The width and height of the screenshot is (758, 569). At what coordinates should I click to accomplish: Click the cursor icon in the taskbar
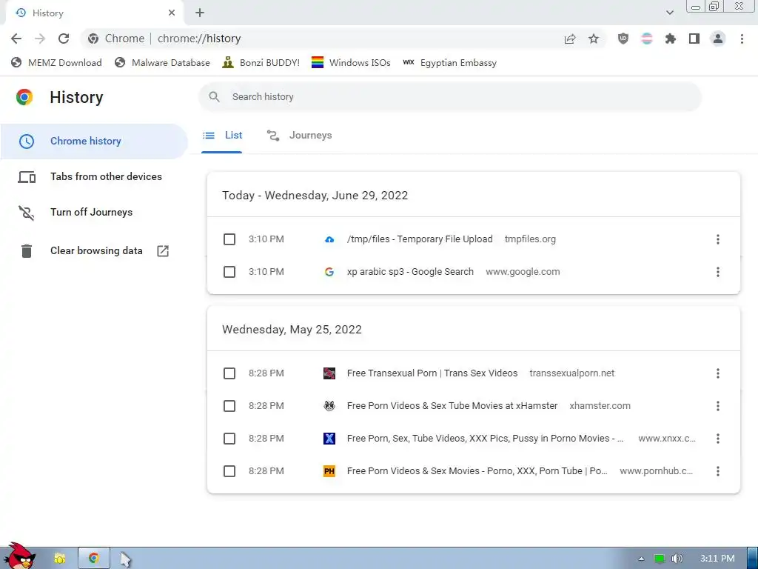(125, 559)
